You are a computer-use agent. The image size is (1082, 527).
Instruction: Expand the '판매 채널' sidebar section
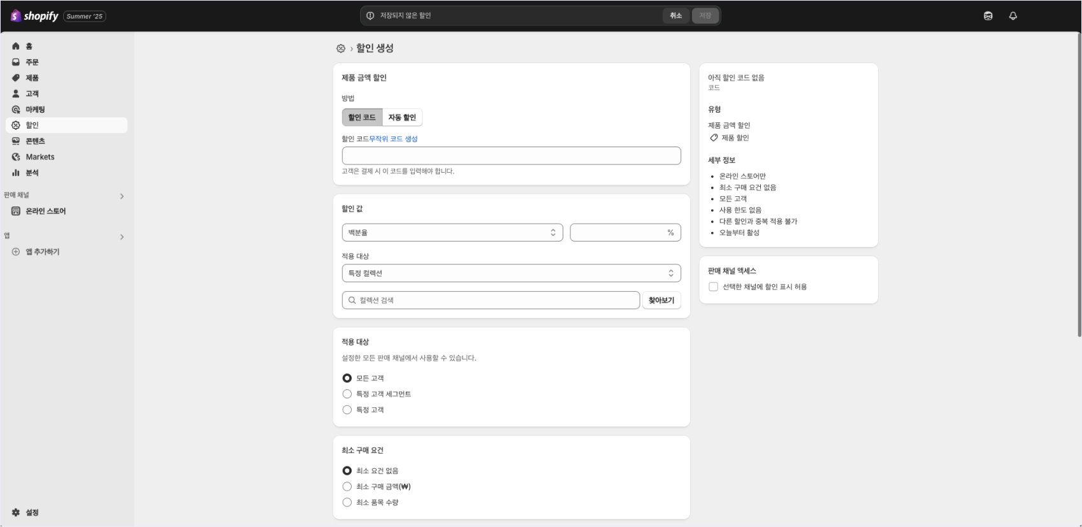pos(122,196)
